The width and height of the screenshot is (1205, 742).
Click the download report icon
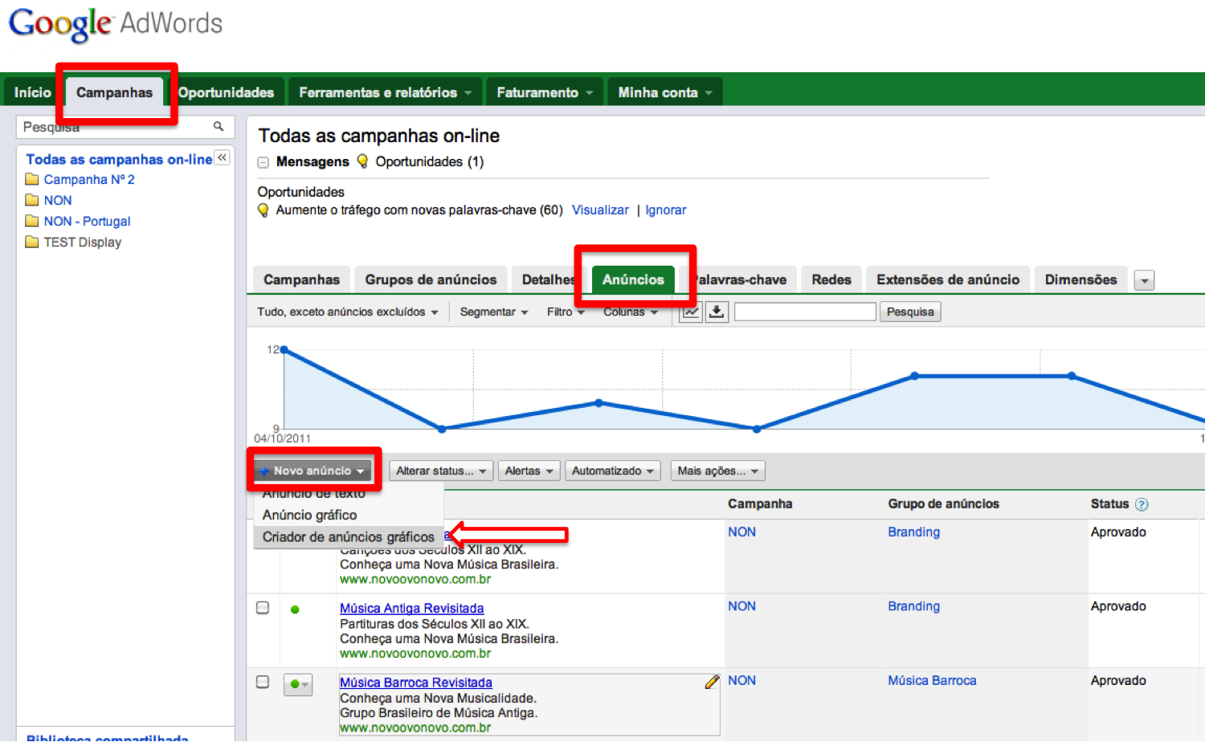[717, 312]
